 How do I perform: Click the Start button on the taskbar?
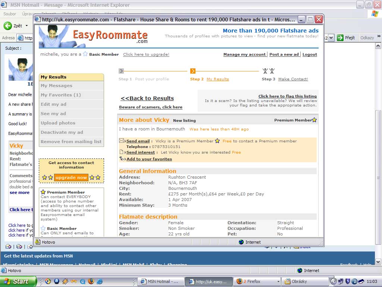(x=18, y=281)
